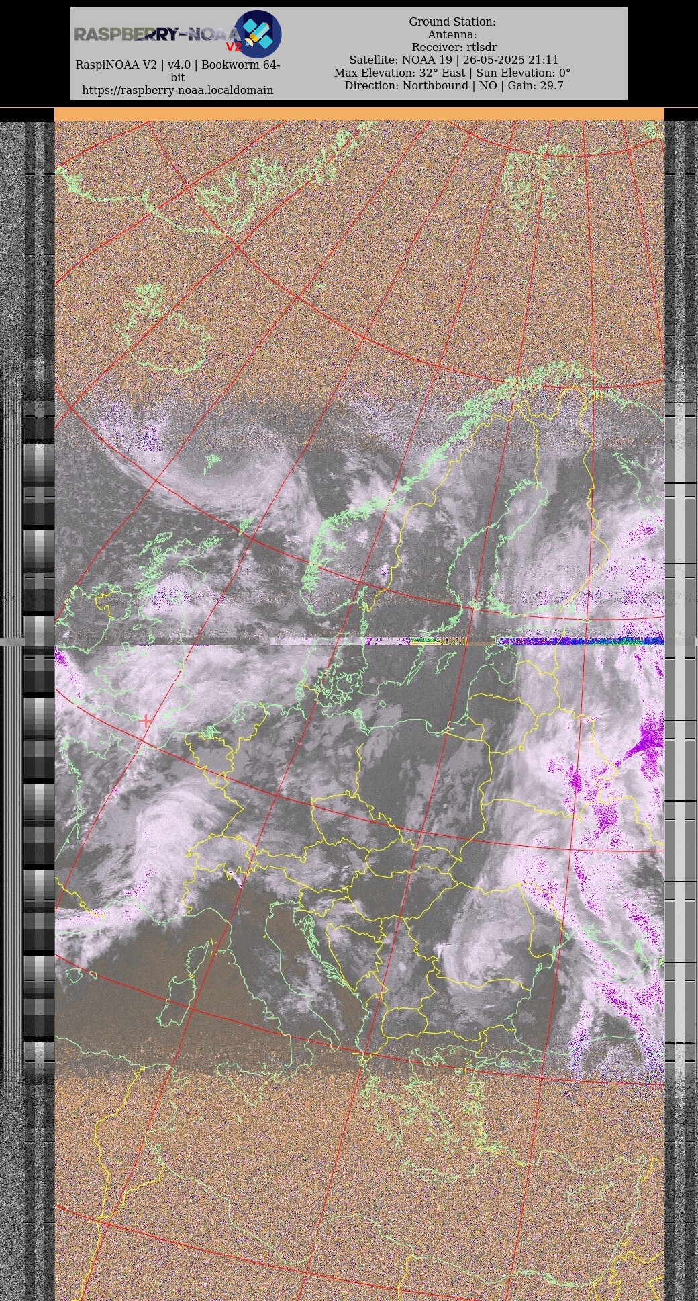Viewport: 698px width, 1301px height.
Task: Click the 'Satellite: NOAA 19 | 26-05-2025 21:11' line
Action: [x=454, y=60]
